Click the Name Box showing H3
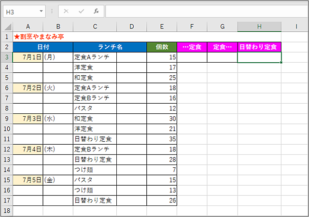Image resolution: width=309 pixels, height=217 pixels. (24, 12)
